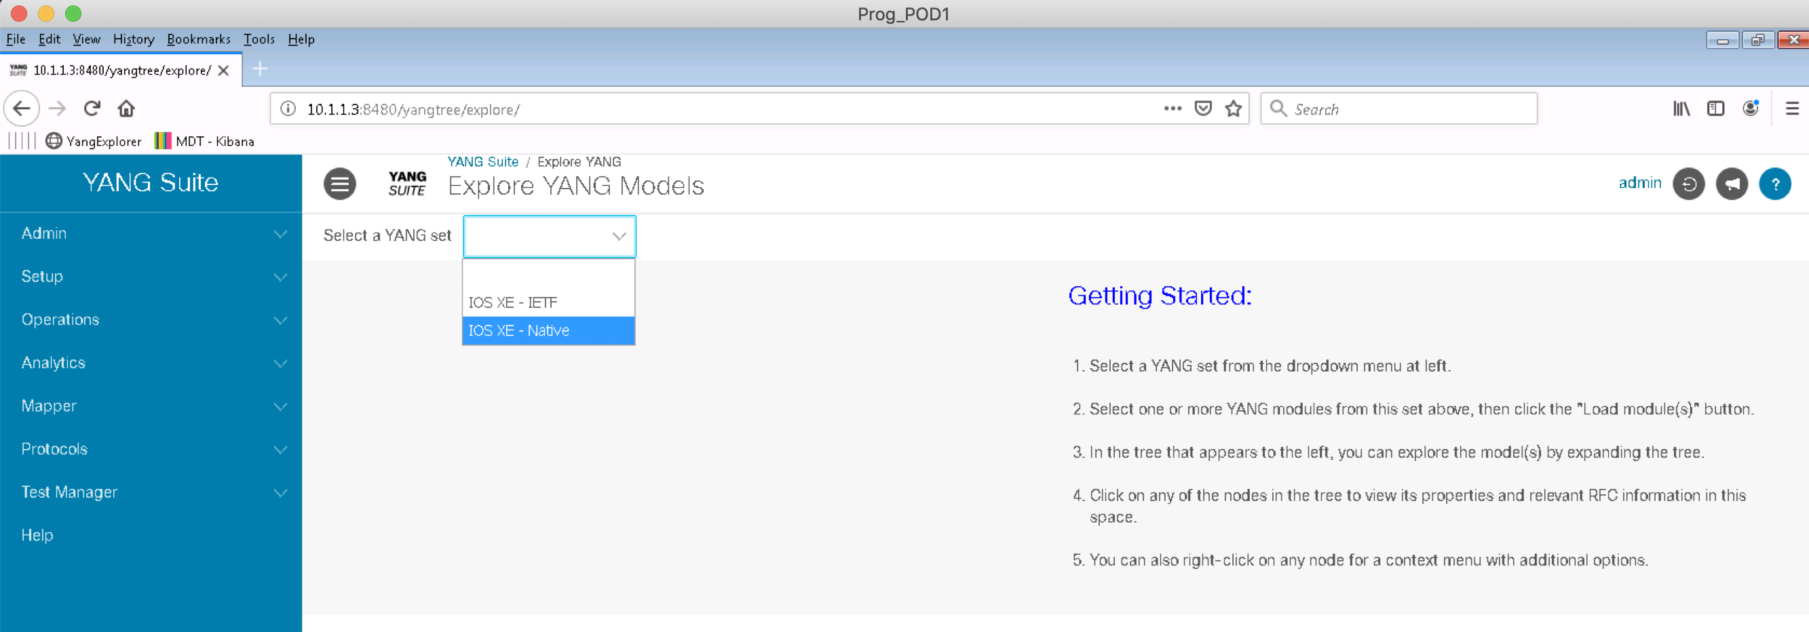Image resolution: width=1809 pixels, height=632 pixels.
Task: Expand the Protocols sidebar section
Action: pyautogui.click(x=151, y=449)
